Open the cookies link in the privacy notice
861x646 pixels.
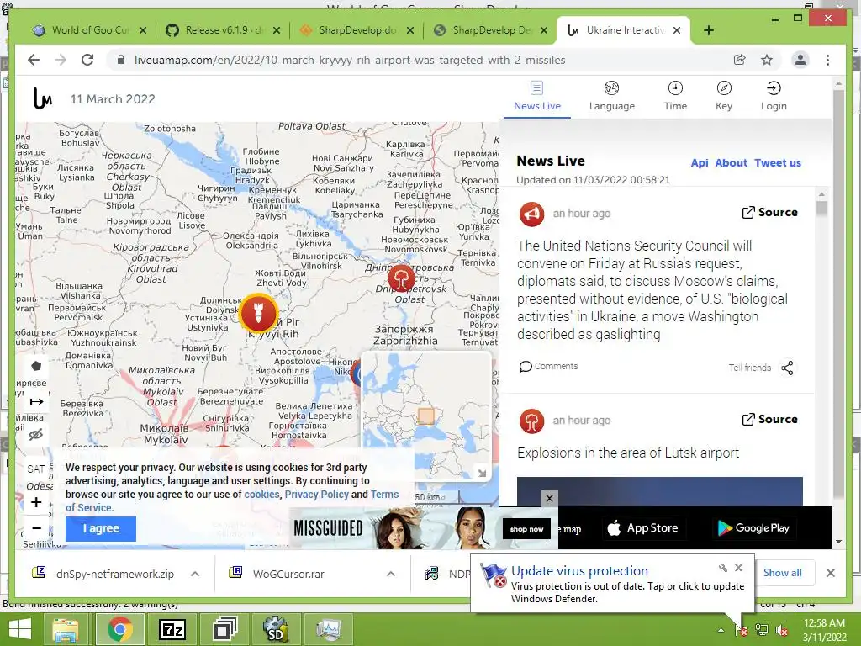coord(261,494)
